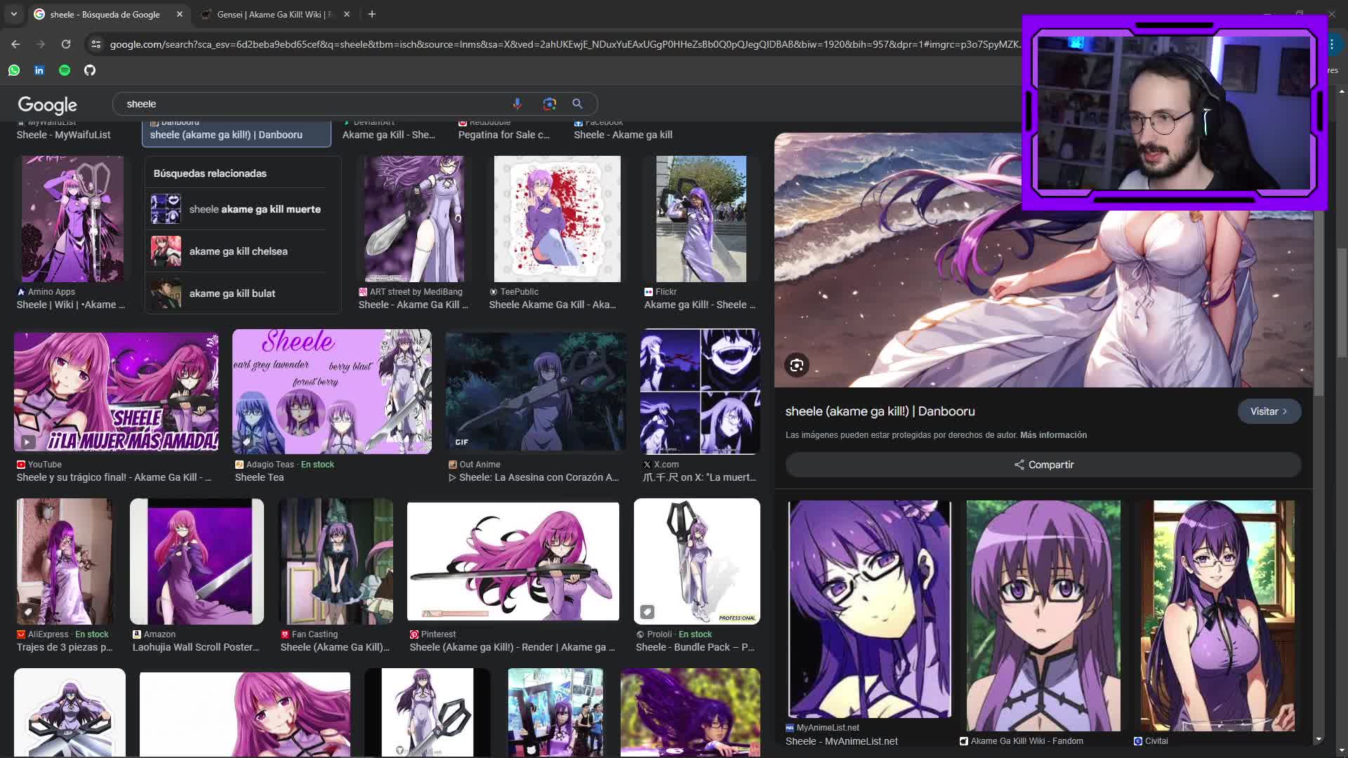Open the Fan Casting Sheele image
The image size is (1348, 758).
[x=336, y=561]
